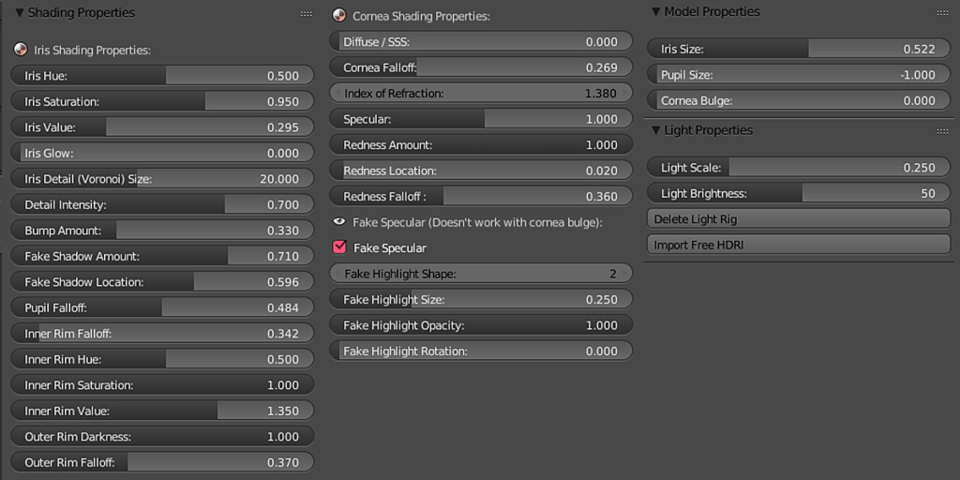Click the Pupil Size slider
Screen dimensions: 960x480
(x=799, y=75)
